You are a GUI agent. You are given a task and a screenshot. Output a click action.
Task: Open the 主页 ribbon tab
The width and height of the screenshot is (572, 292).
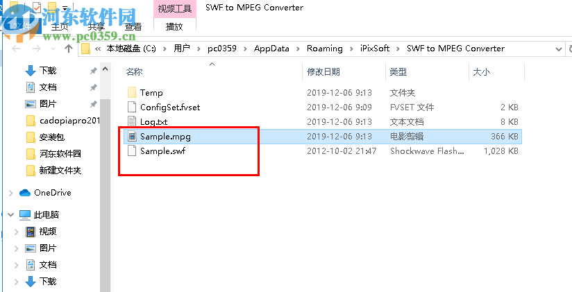click(x=60, y=26)
